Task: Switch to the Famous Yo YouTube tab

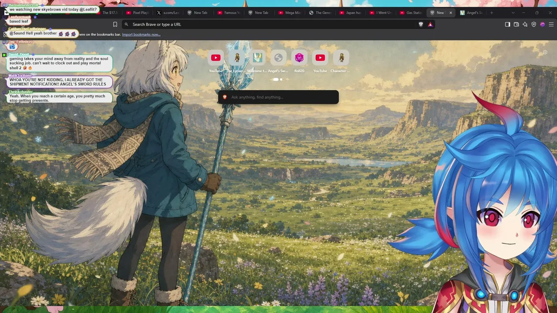Action: [x=228, y=13]
